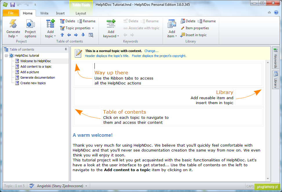
Task: Collapse the HelpNDoc tutorial tree node
Action: (6, 56)
